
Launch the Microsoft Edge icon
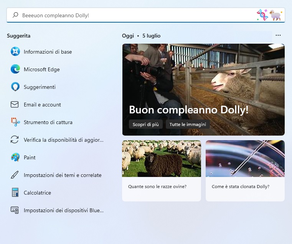[15, 69]
